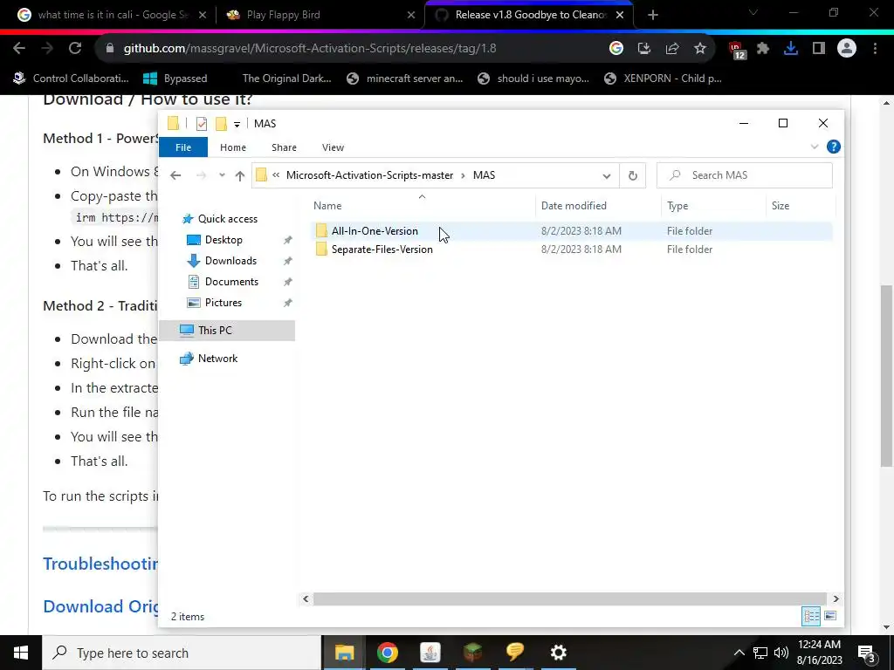894x670 pixels.
Task: Click Google icon in address bar
Action: (x=615, y=49)
